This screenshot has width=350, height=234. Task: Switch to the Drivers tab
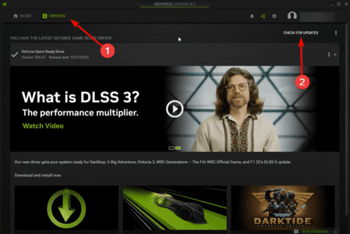point(54,16)
